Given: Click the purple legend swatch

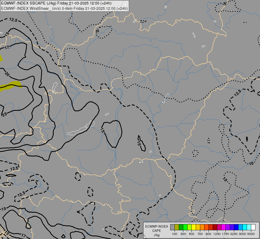Looking at the screenshot, I should click(228, 227).
